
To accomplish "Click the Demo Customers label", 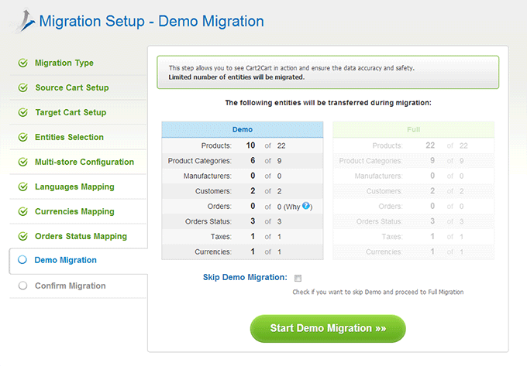I will [x=213, y=191].
